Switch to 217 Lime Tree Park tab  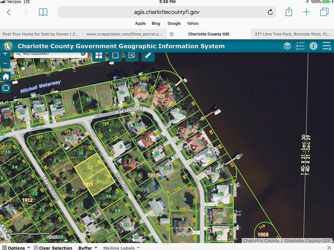pyautogui.click(x=293, y=34)
